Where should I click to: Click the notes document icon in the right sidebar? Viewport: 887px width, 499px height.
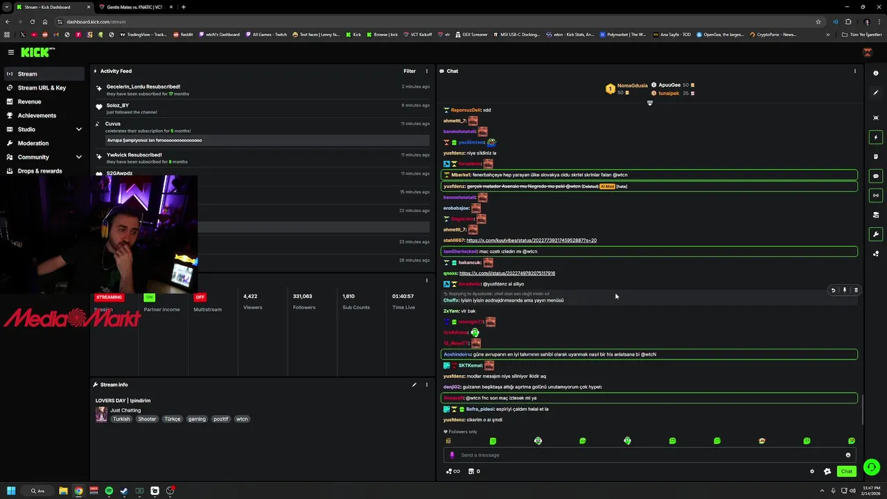coord(876,157)
